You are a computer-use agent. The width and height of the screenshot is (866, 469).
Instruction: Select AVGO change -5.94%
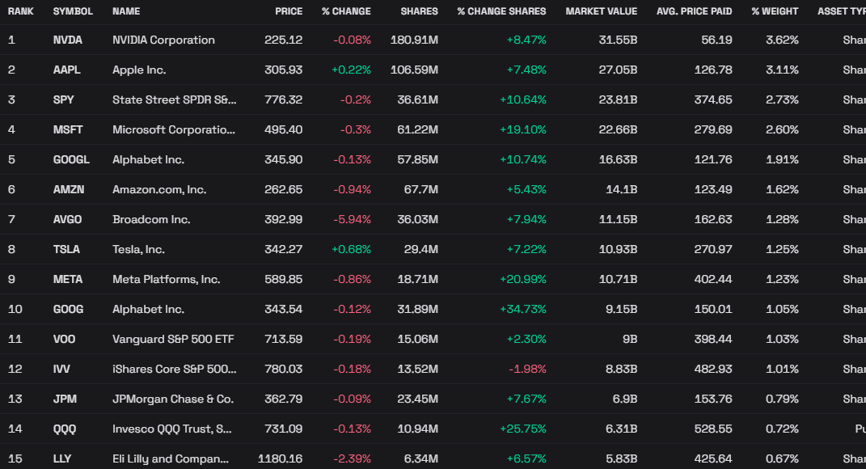click(352, 219)
